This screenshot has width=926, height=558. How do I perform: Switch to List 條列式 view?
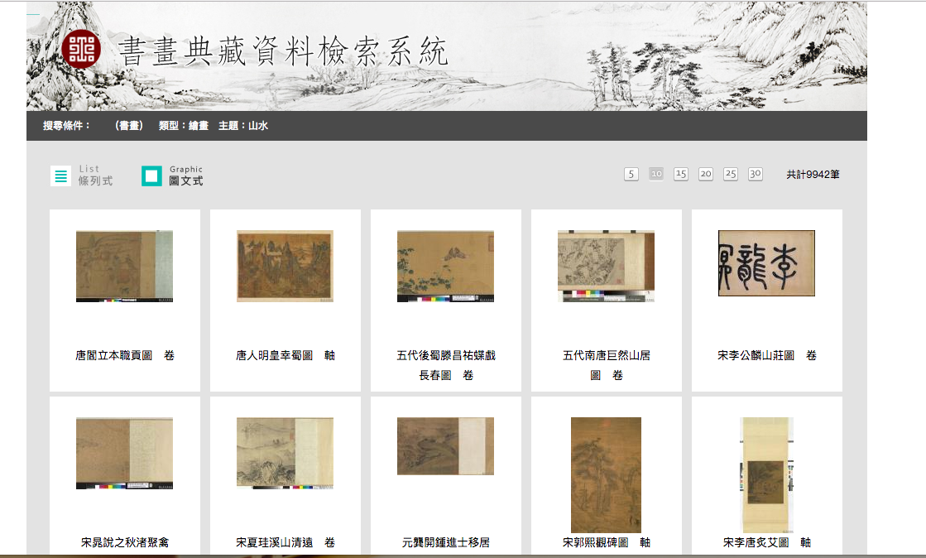(81, 176)
